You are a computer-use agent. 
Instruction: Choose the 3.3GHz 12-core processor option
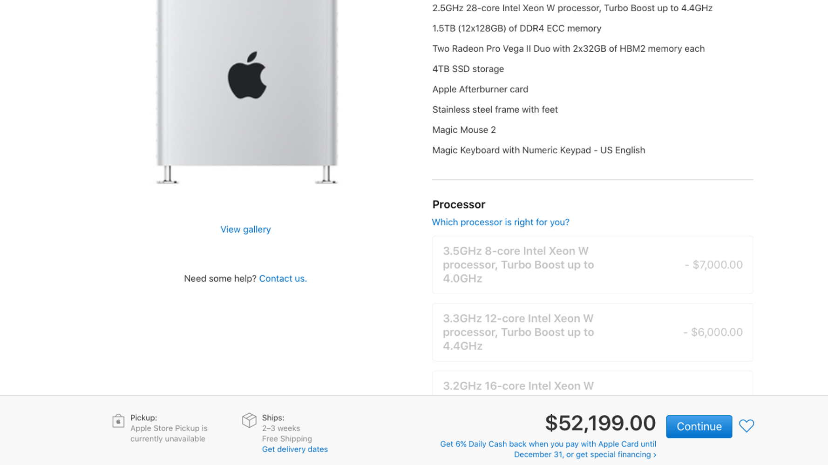tap(592, 332)
